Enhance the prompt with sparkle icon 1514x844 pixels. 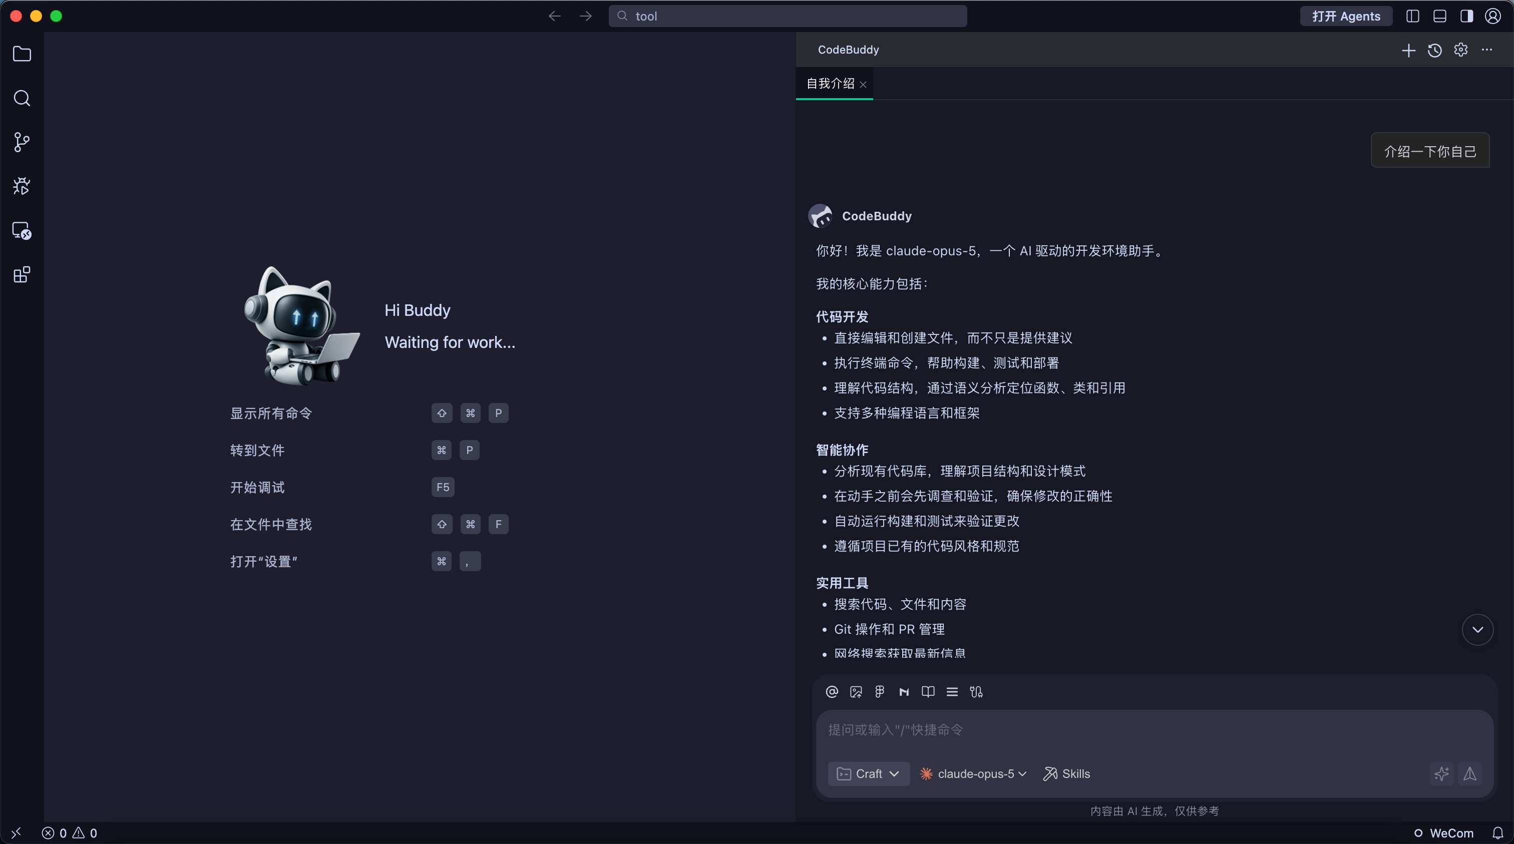[x=1442, y=773]
